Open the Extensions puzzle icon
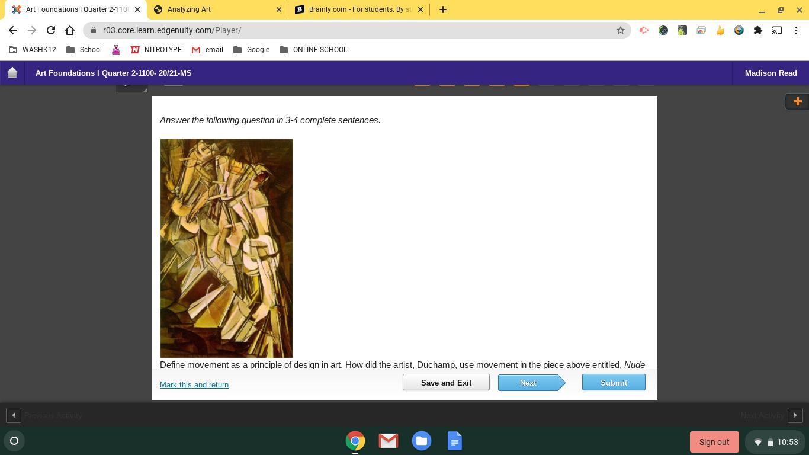 point(758,30)
